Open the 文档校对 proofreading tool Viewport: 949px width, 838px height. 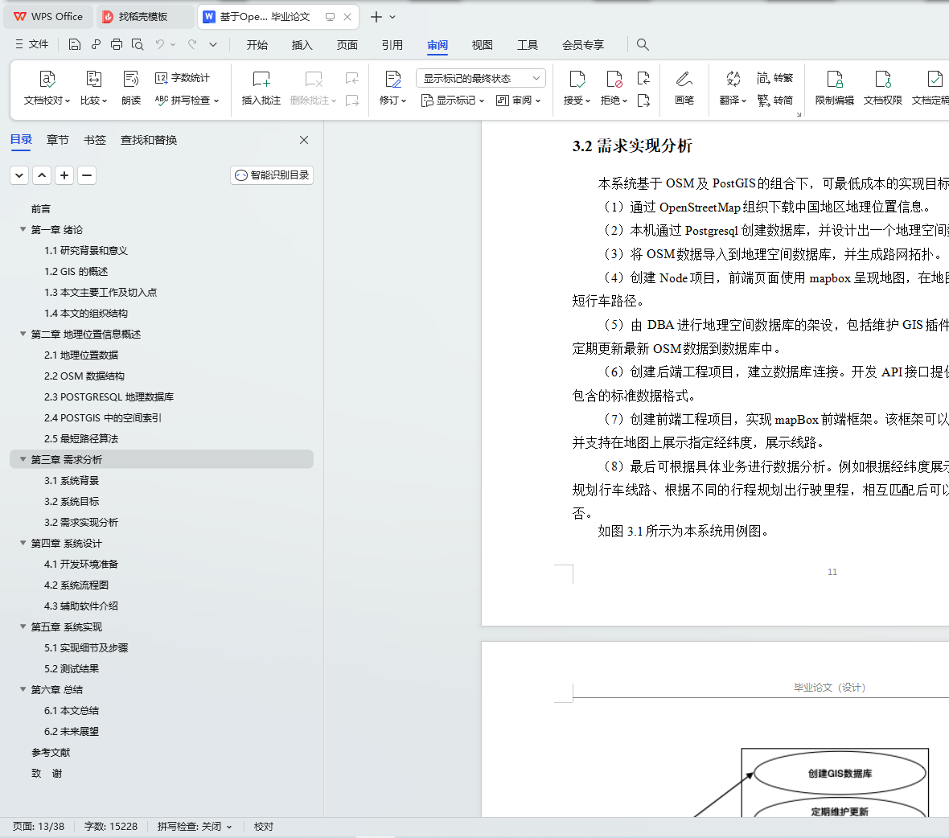coord(47,88)
